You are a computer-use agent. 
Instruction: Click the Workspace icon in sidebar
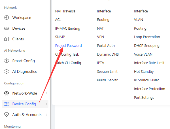tap(7, 18)
